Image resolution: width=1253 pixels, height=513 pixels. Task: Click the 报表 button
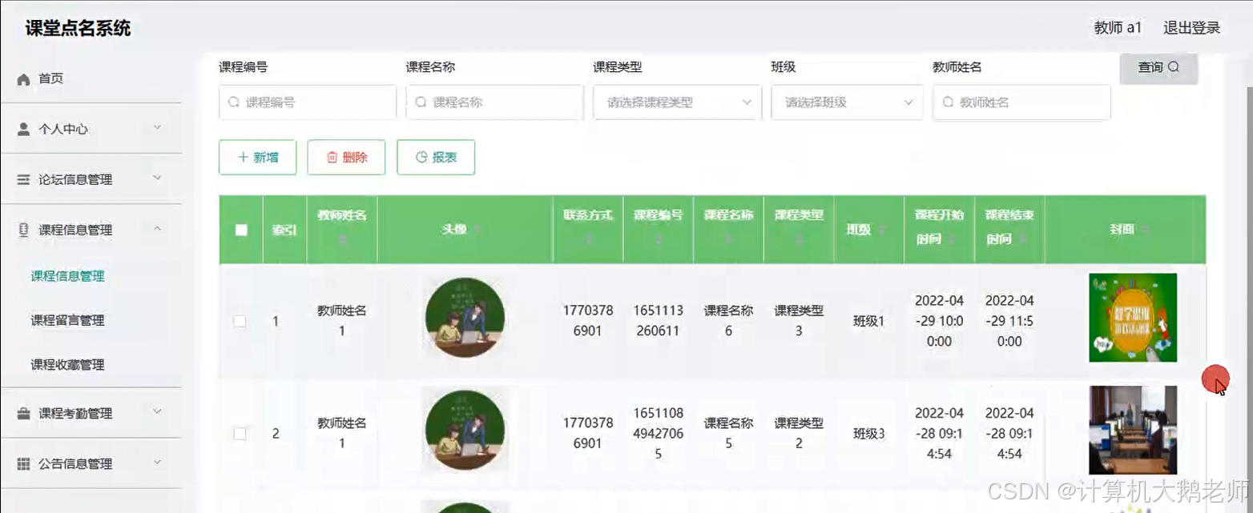click(436, 158)
